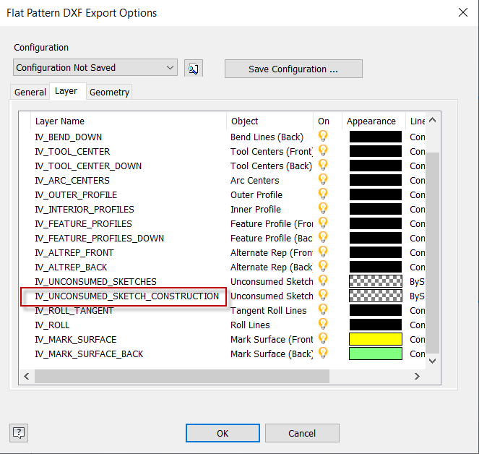Confirm with the OK button

[223, 433]
